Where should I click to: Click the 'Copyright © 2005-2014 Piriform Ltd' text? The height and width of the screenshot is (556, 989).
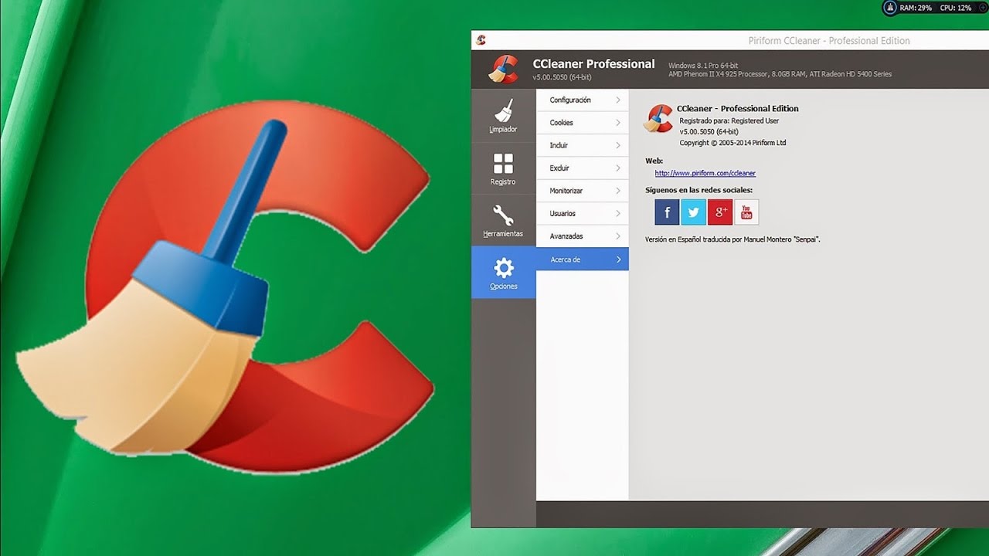[x=732, y=143]
